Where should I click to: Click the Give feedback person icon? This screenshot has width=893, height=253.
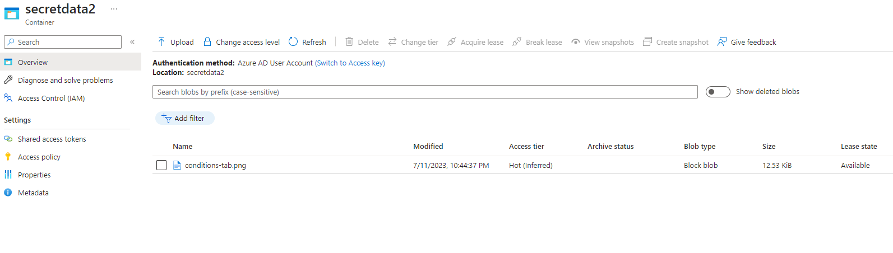pyautogui.click(x=722, y=41)
